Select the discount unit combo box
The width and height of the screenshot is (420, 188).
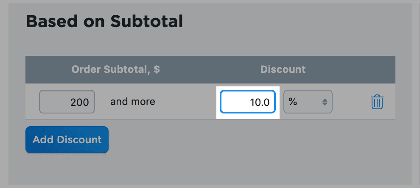click(308, 102)
